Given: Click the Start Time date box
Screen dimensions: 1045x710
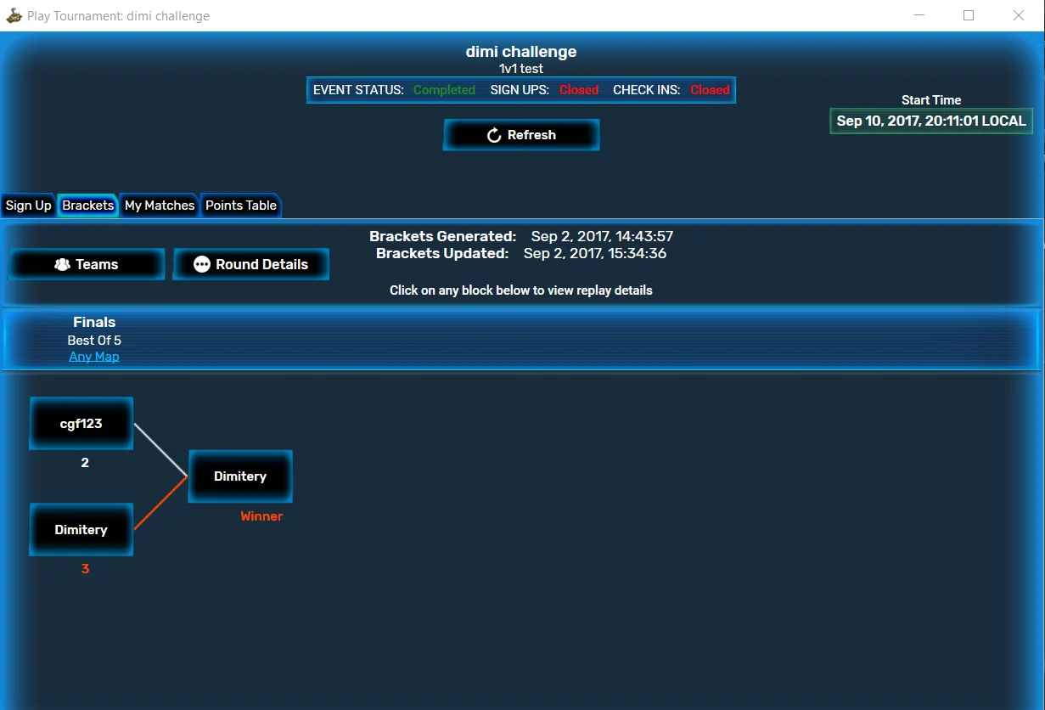Looking at the screenshot, I should point(931,121).
